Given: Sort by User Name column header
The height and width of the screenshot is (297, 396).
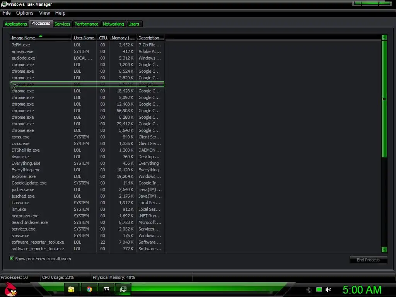Looking at the screenshot, I should (x=84, y=38).
